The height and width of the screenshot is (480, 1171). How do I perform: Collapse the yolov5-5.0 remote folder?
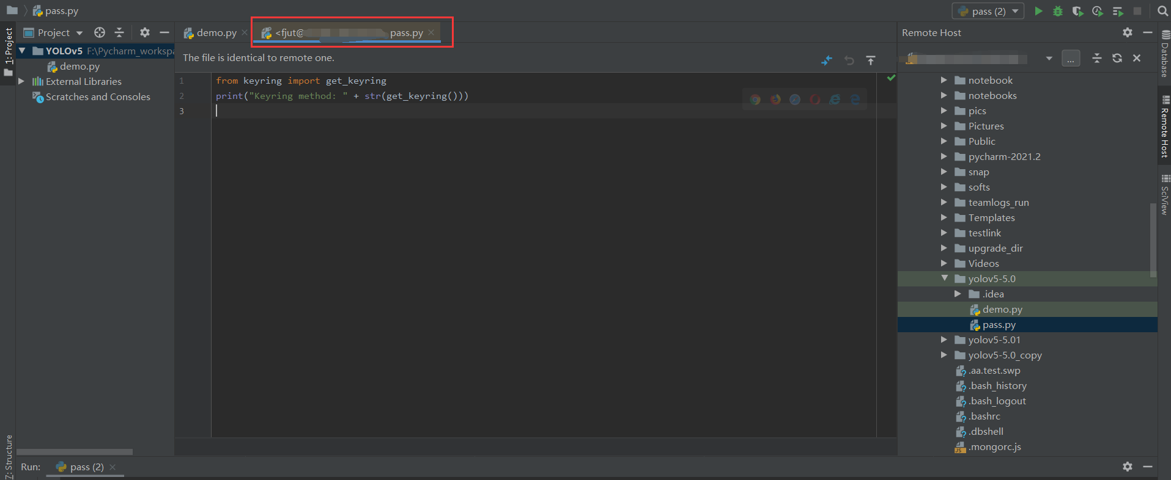[945, 278]
